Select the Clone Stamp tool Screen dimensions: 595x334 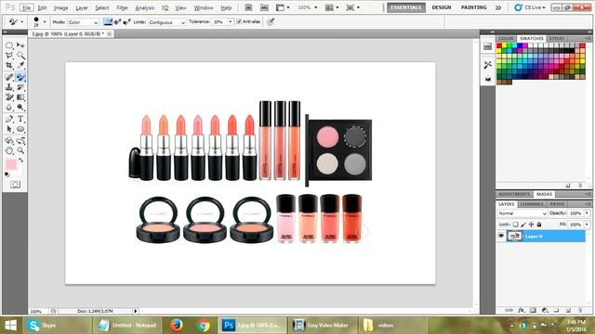9,87
